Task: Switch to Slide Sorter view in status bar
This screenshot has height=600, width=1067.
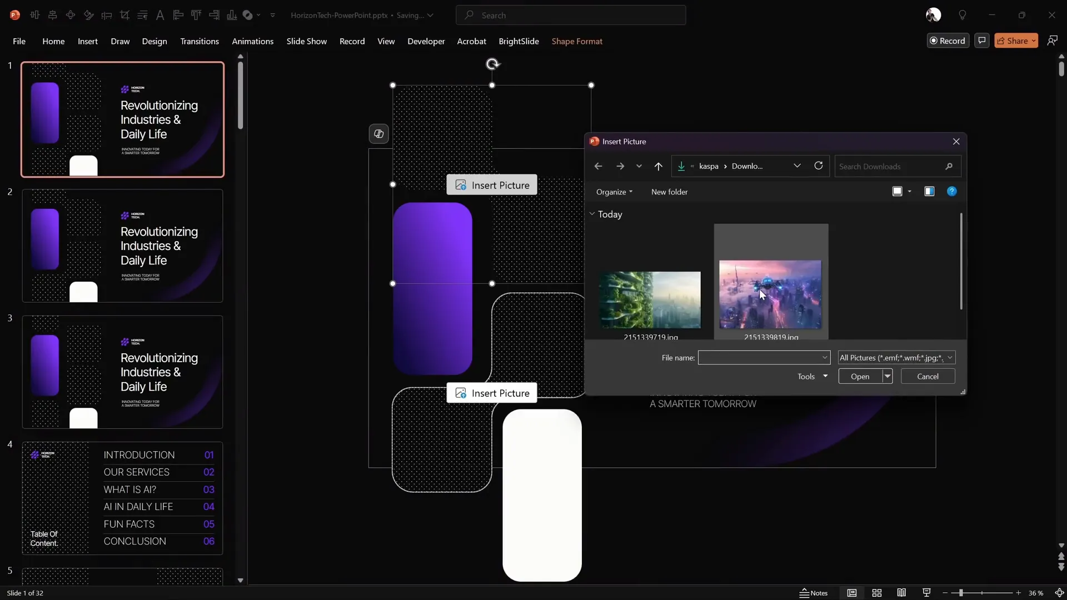Action: click(x=877, y=593)
